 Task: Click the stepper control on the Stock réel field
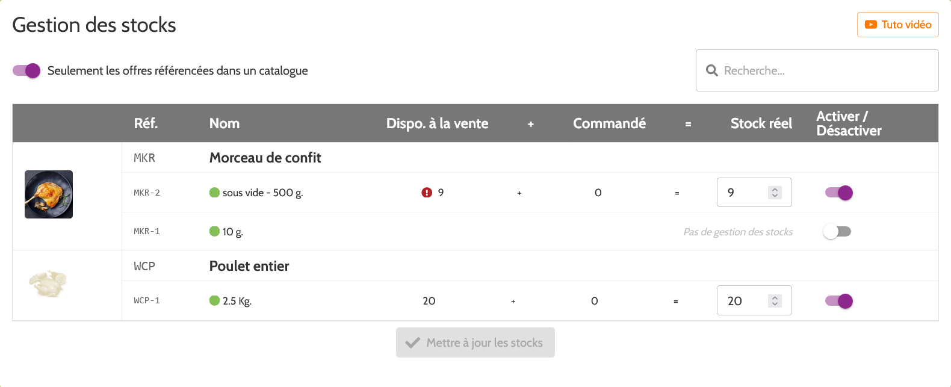[x=775, y=192]
